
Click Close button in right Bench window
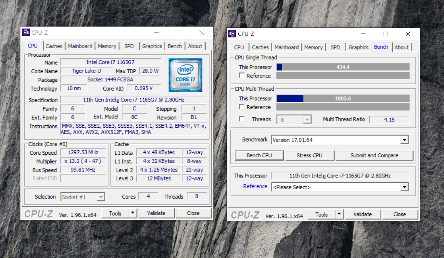point(400,214)
